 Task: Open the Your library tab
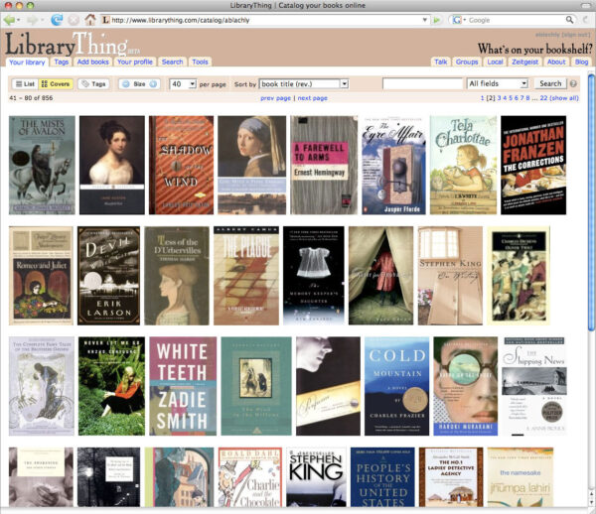point(27,62)
